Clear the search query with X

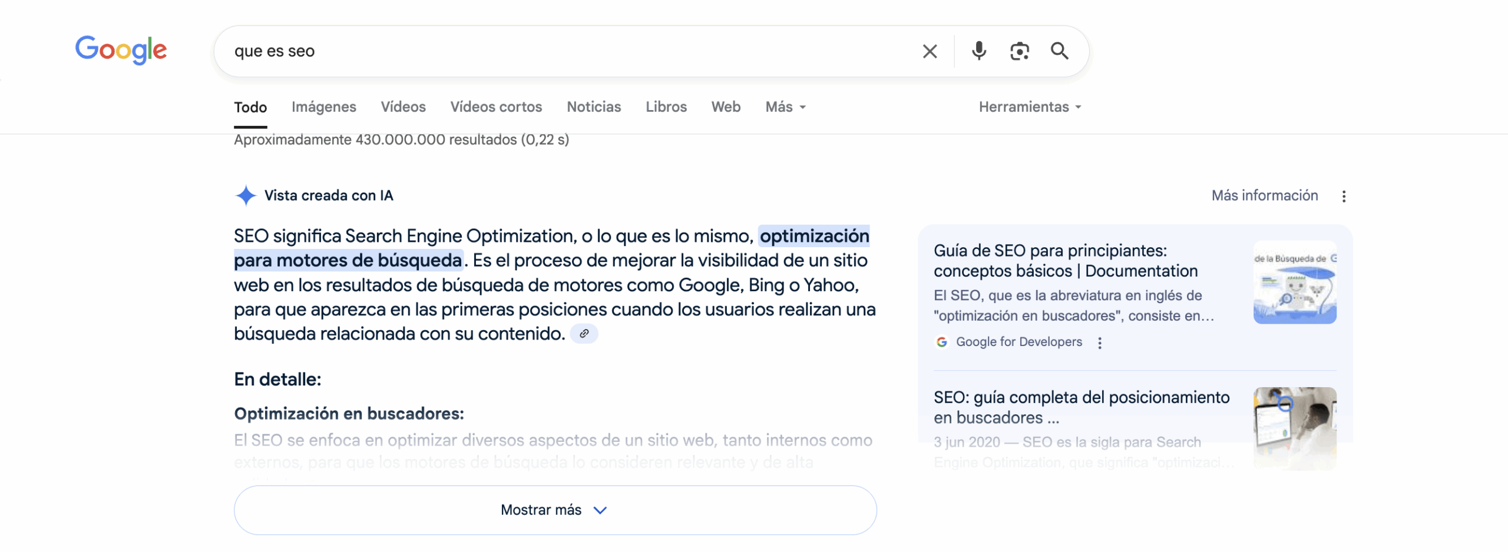click(930, 51)
